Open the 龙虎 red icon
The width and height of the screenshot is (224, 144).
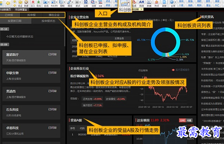pos(134,2)
